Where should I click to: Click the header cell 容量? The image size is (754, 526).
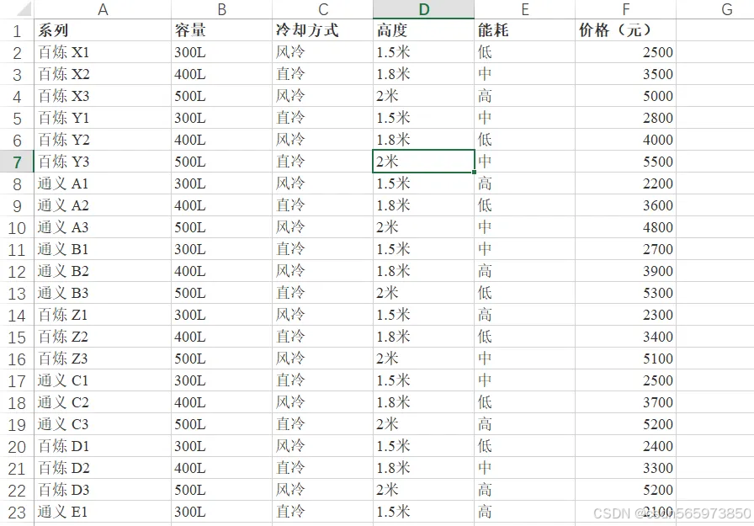pyautogui.click(x=221, y=30)
